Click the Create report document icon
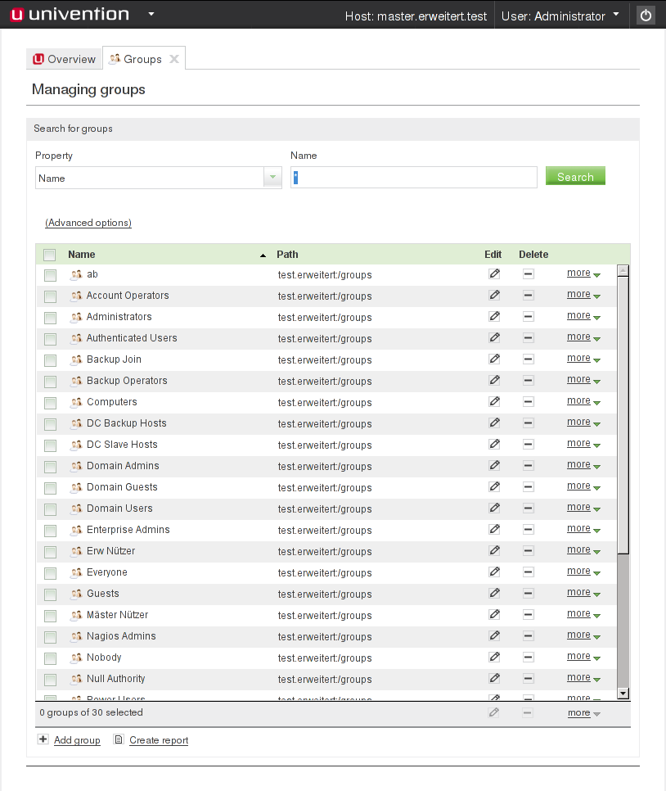Viewport: 666px width, 791px height. tap(119, 739)
